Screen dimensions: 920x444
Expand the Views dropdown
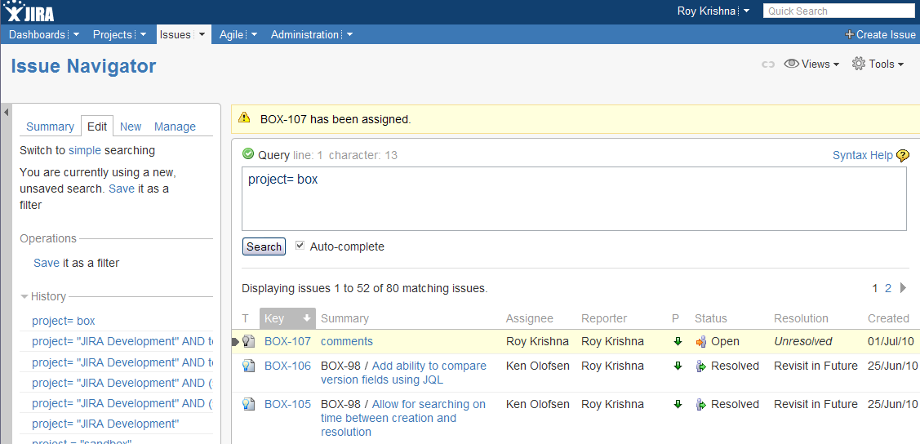(x=836, y=64)
